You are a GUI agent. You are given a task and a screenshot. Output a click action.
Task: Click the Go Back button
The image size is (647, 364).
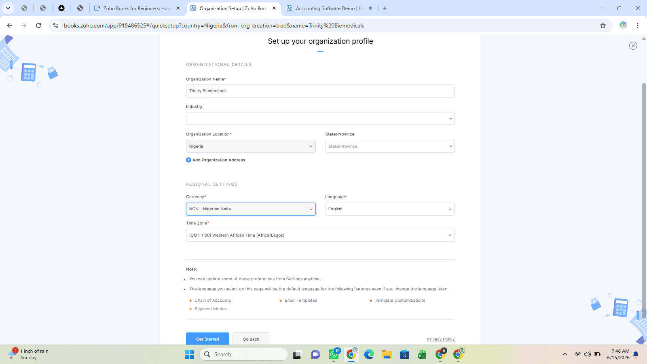[251, 339]
